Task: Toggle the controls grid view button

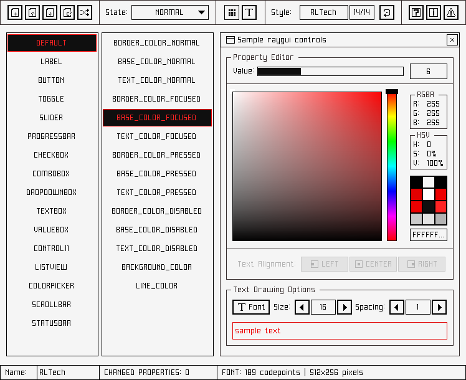Action: pyautogui.click(x=232, y=12)
